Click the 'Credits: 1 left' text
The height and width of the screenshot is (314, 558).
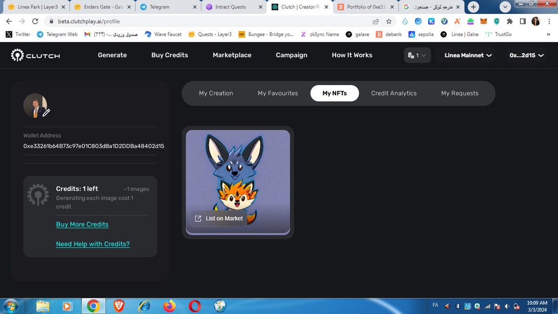[77, 188]
